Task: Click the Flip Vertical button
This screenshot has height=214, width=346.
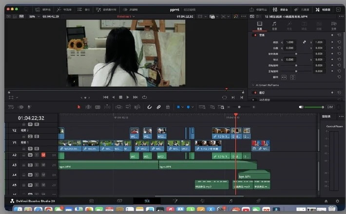Action: (293, 77)
